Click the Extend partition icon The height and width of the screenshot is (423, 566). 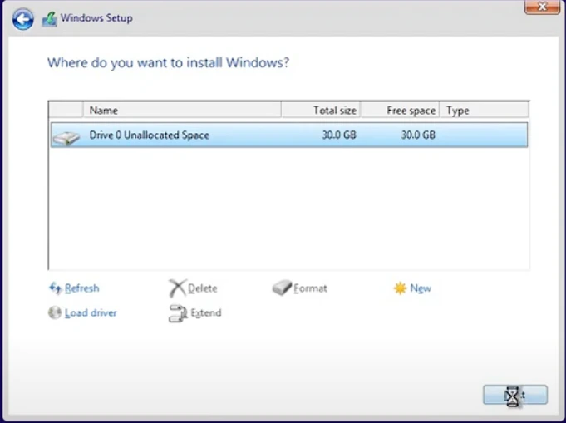pyautogui.click(x=178, y=313)
